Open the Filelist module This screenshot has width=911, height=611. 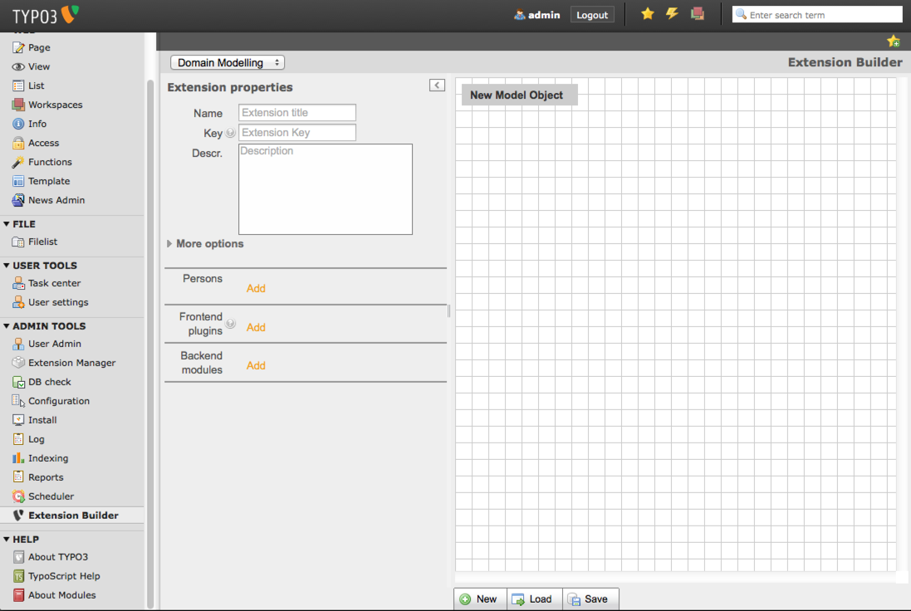click(x=42, y=242)
